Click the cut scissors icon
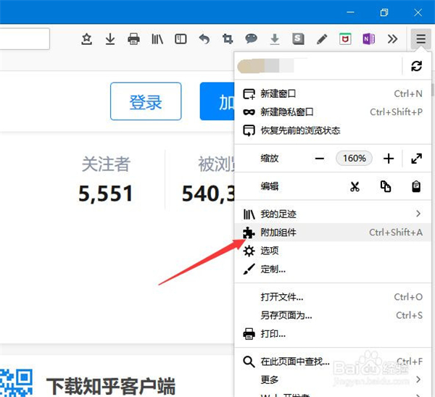 pyautogui.click(x=355, y=187)
